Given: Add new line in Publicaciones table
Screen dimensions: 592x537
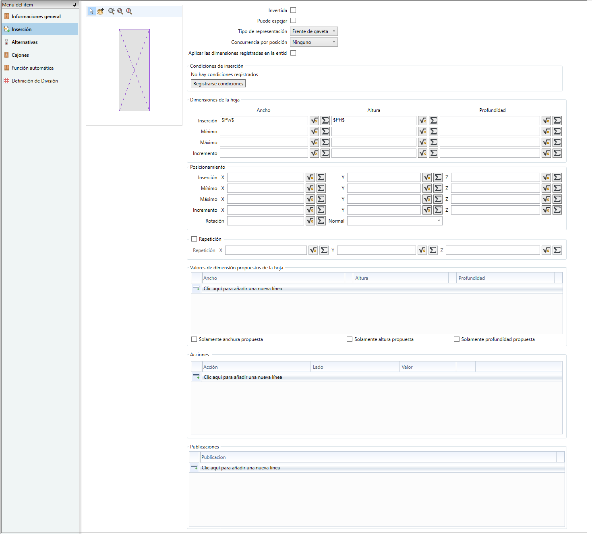Looking at the screenshot, I should point(377,468).
